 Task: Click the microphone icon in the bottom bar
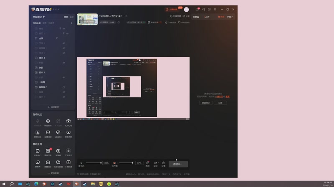click(x=81, y=163)
